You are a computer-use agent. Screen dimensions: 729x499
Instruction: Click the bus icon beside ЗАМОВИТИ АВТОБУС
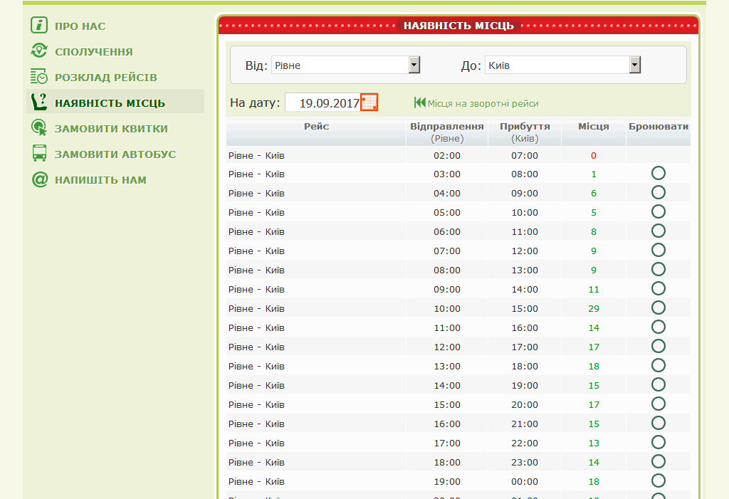(39, 153)
